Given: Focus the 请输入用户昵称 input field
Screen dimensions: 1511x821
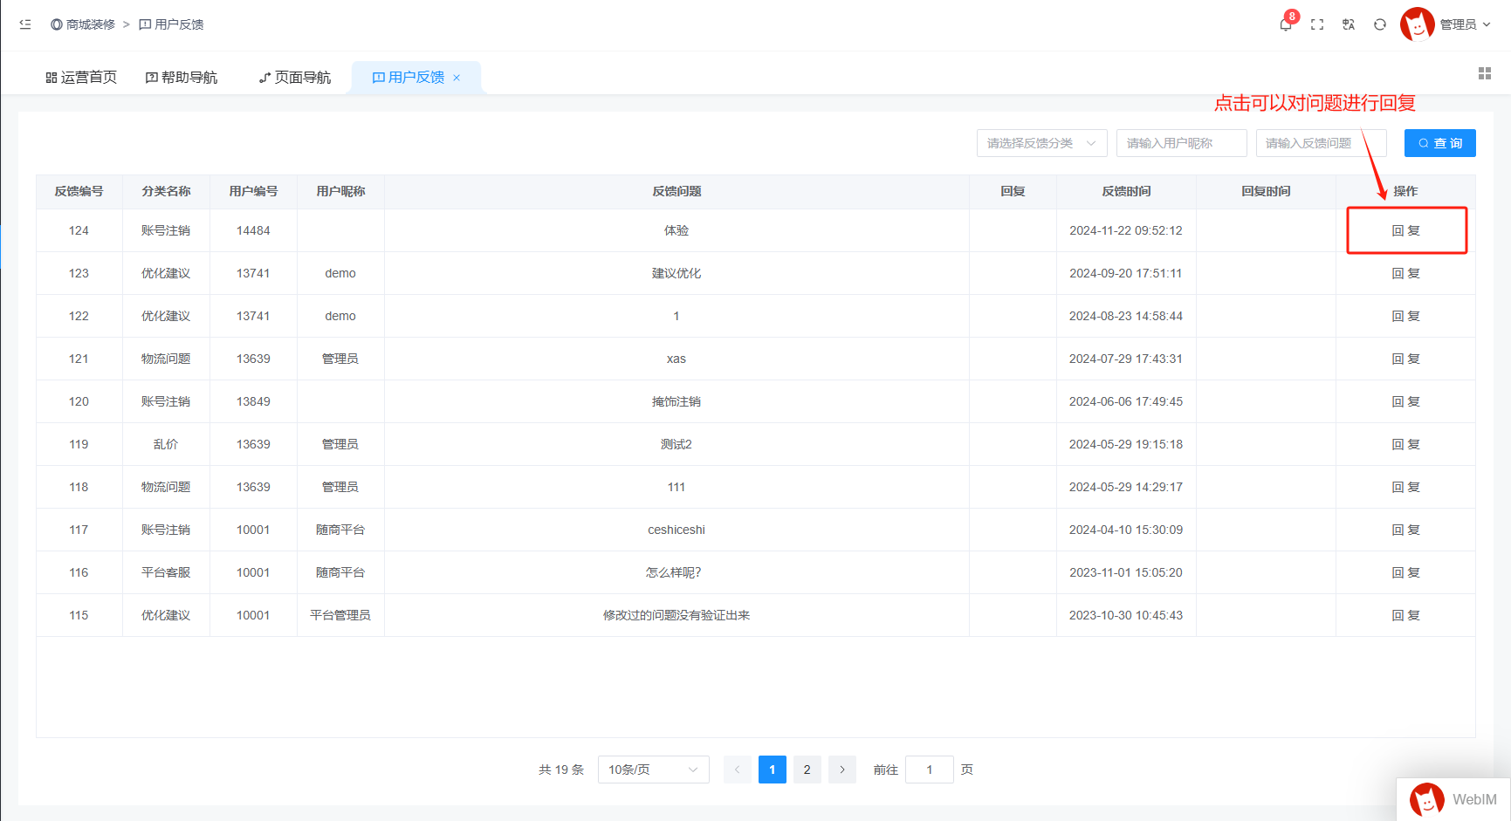Looking at the screenshot, I should click(x=1181, y=143).
